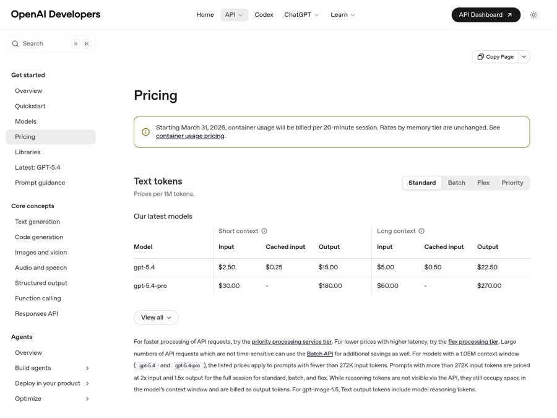This screenshot has width=557, height=418.
Task: Click into the Search input field
Action: 43,44
